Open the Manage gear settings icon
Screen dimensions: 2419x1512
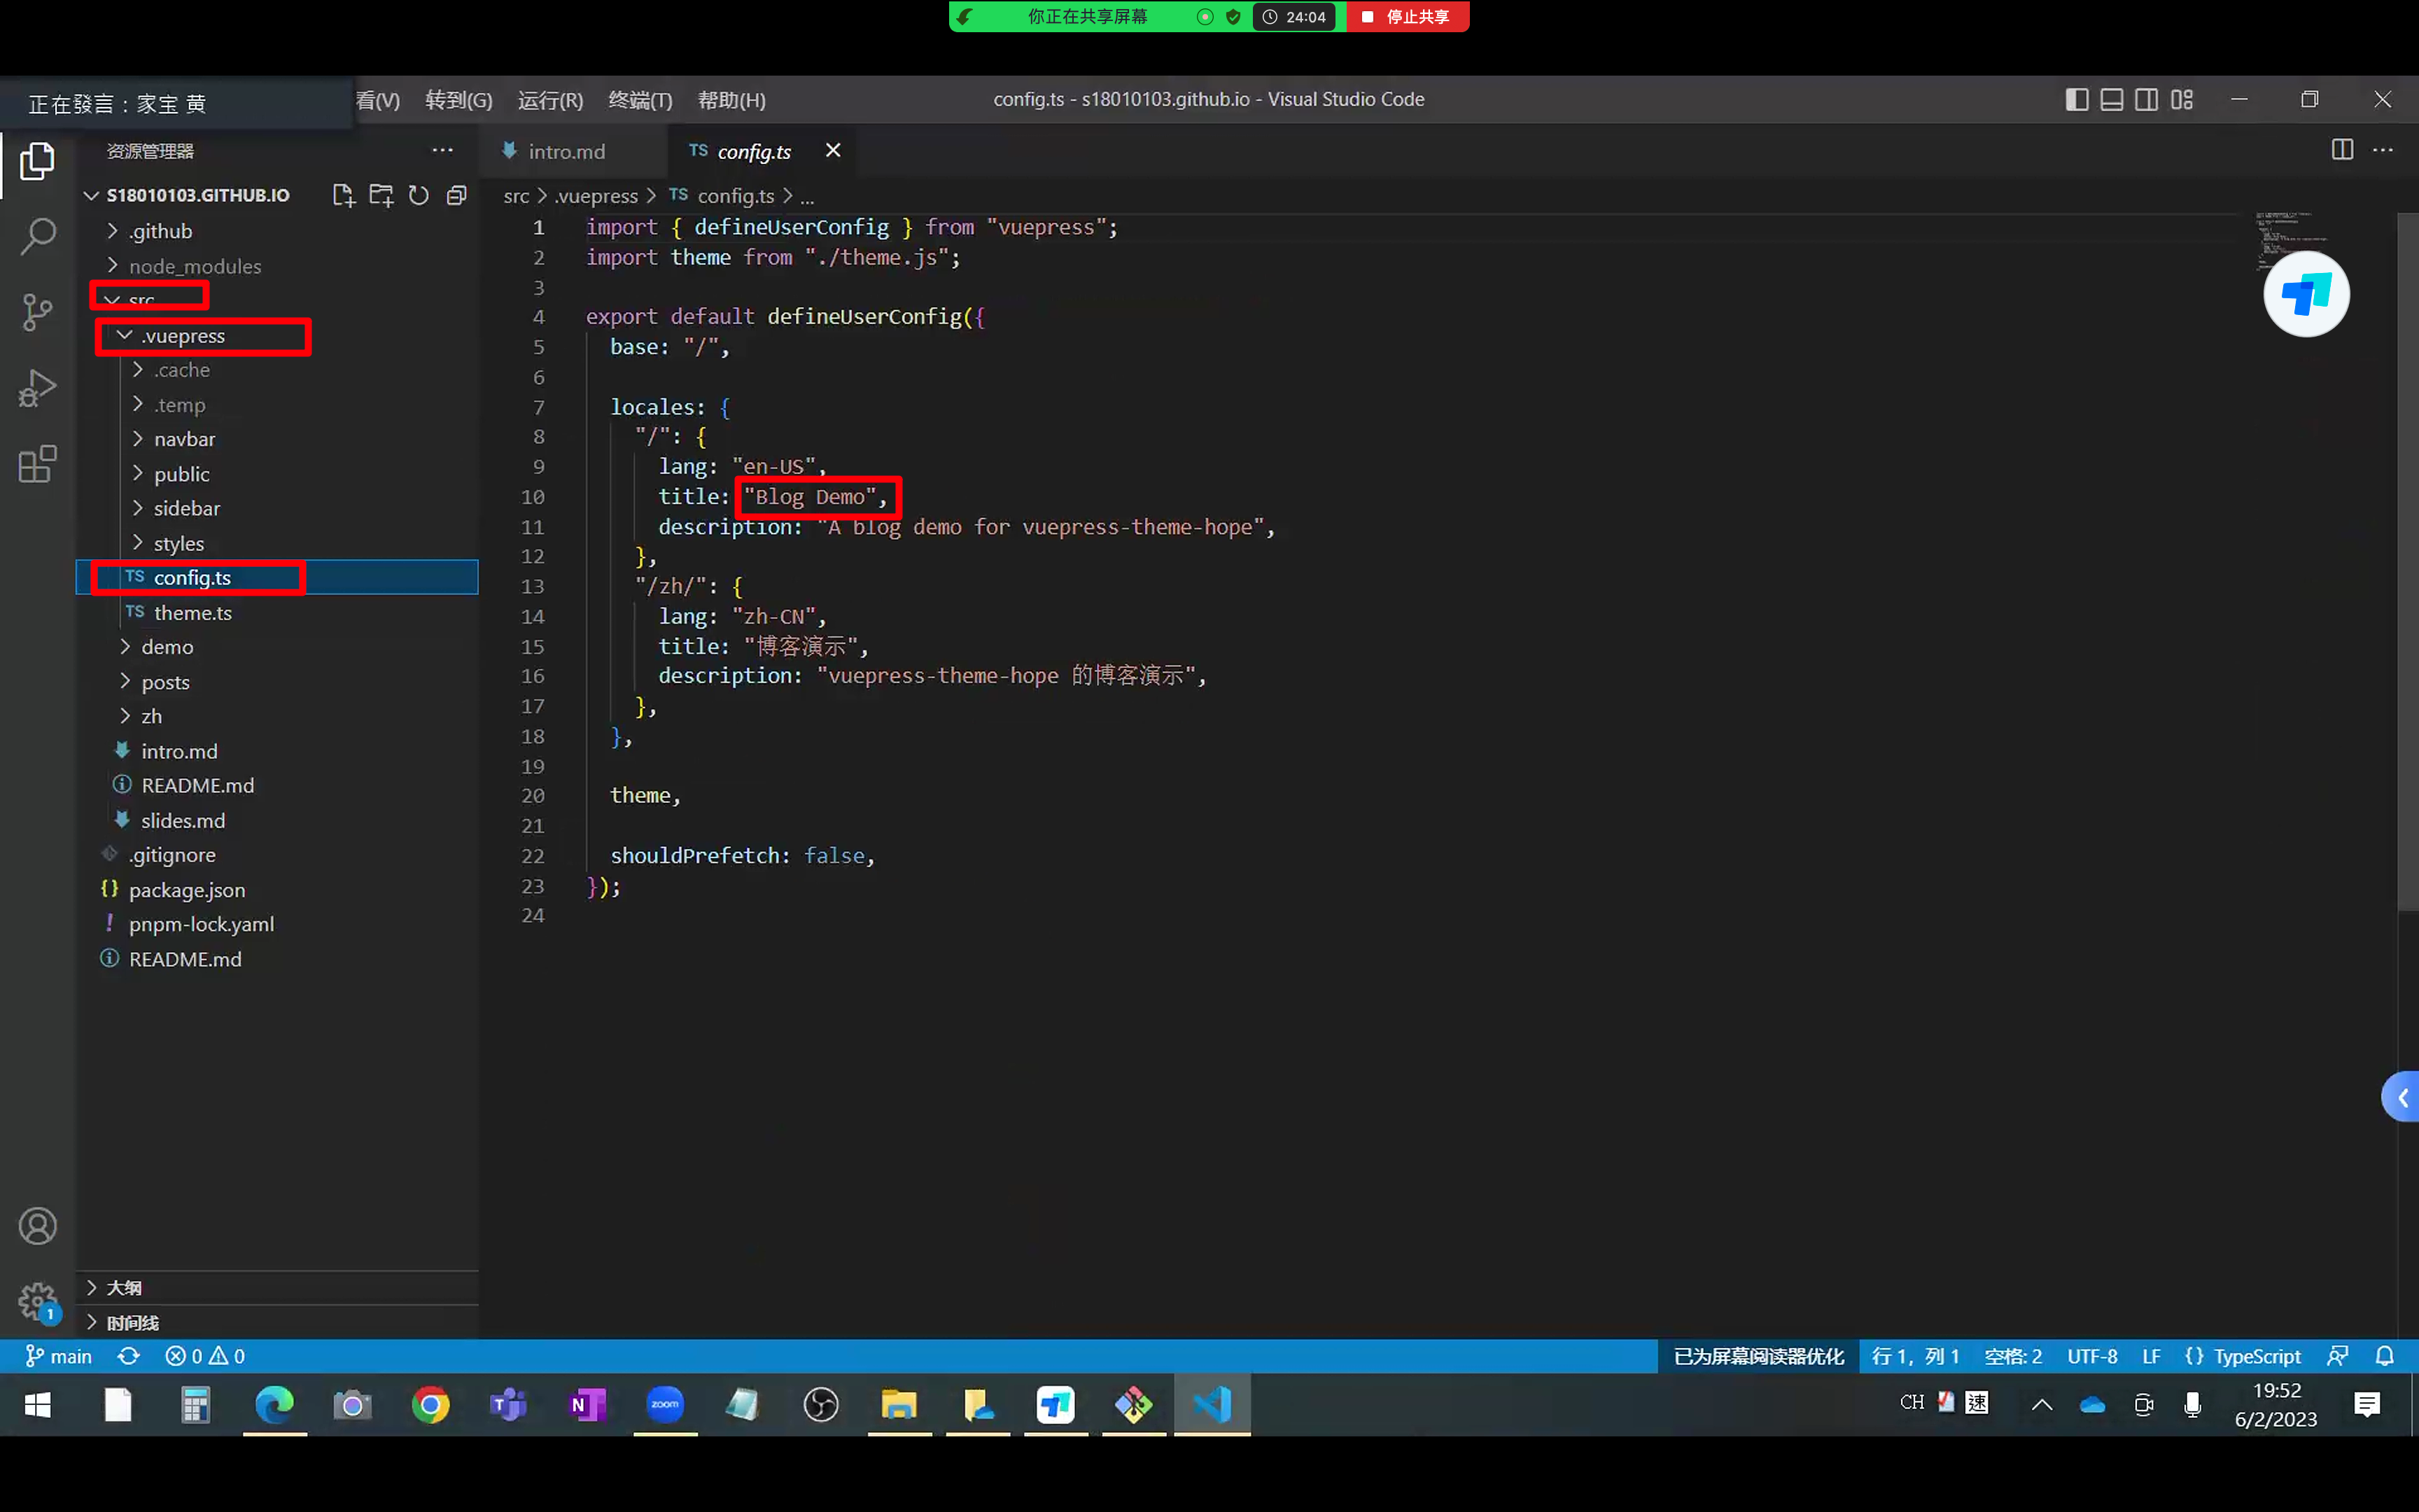(x=37, y=1301)
